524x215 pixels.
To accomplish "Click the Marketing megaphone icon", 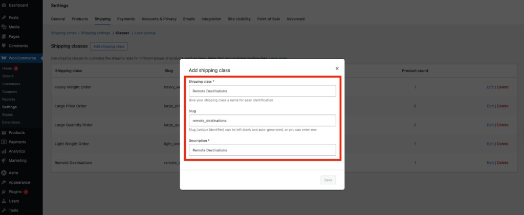I will [4, 160].
